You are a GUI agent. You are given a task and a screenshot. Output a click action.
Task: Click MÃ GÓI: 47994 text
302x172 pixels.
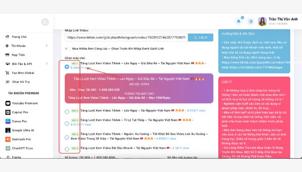[x=139, y=84]
